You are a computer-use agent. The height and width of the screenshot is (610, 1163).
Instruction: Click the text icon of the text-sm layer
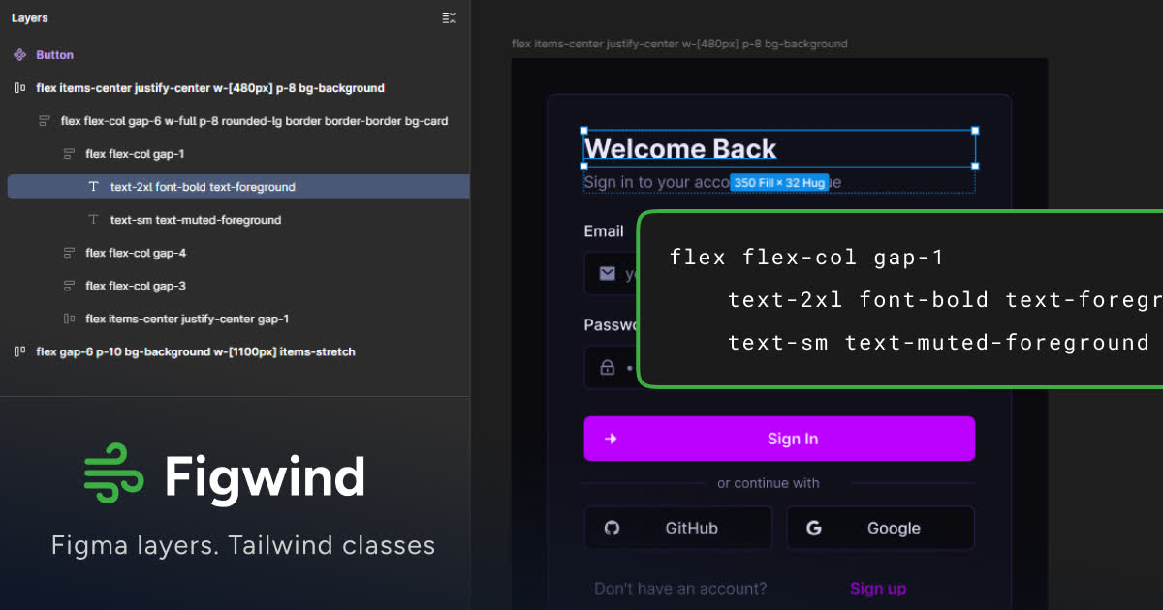tap(93, 220)
